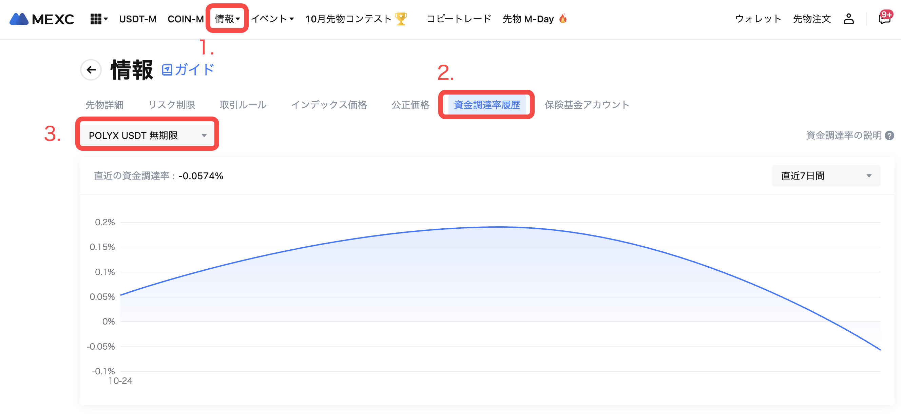Open the ガイド link
Screen dimensions: 901x414
[188, 70]
